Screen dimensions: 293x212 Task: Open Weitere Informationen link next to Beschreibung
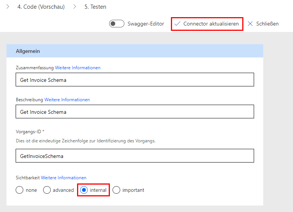67,100
